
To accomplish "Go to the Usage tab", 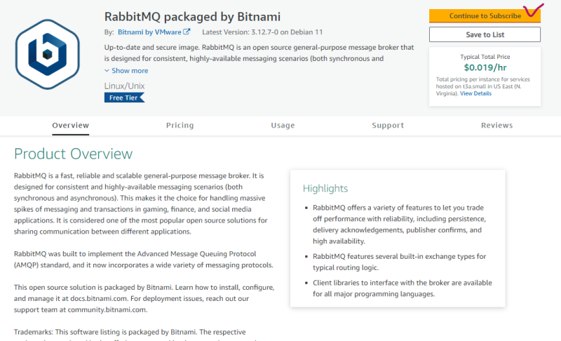I will click(x=283, y=126).
